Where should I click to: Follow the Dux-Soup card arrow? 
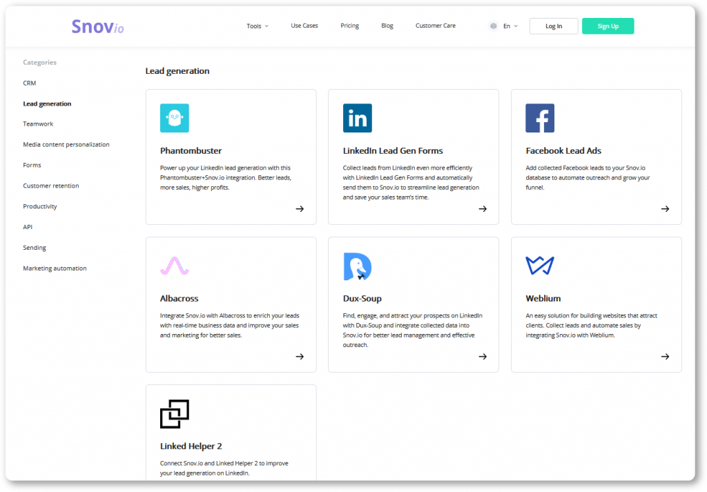(483, 356)
